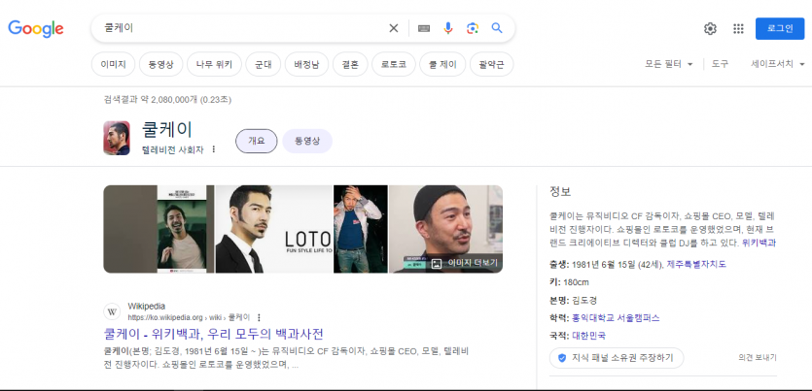
Task: Open the 위키백과 link in 정보 description
Action: pos(759,243)
